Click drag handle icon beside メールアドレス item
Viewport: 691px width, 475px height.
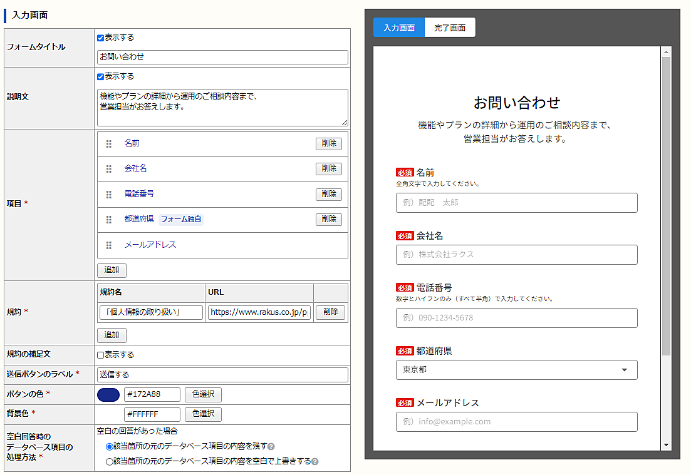pos(109,245)
